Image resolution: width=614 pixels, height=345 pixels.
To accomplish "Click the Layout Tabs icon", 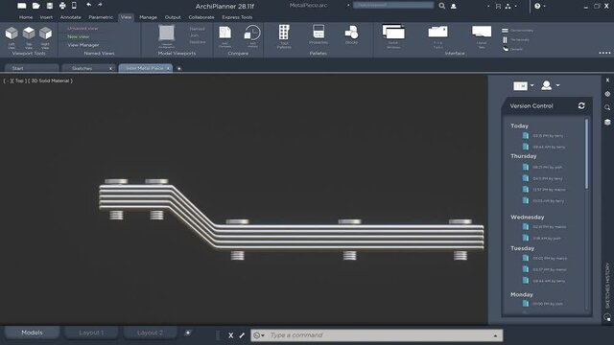I will 482,32.
